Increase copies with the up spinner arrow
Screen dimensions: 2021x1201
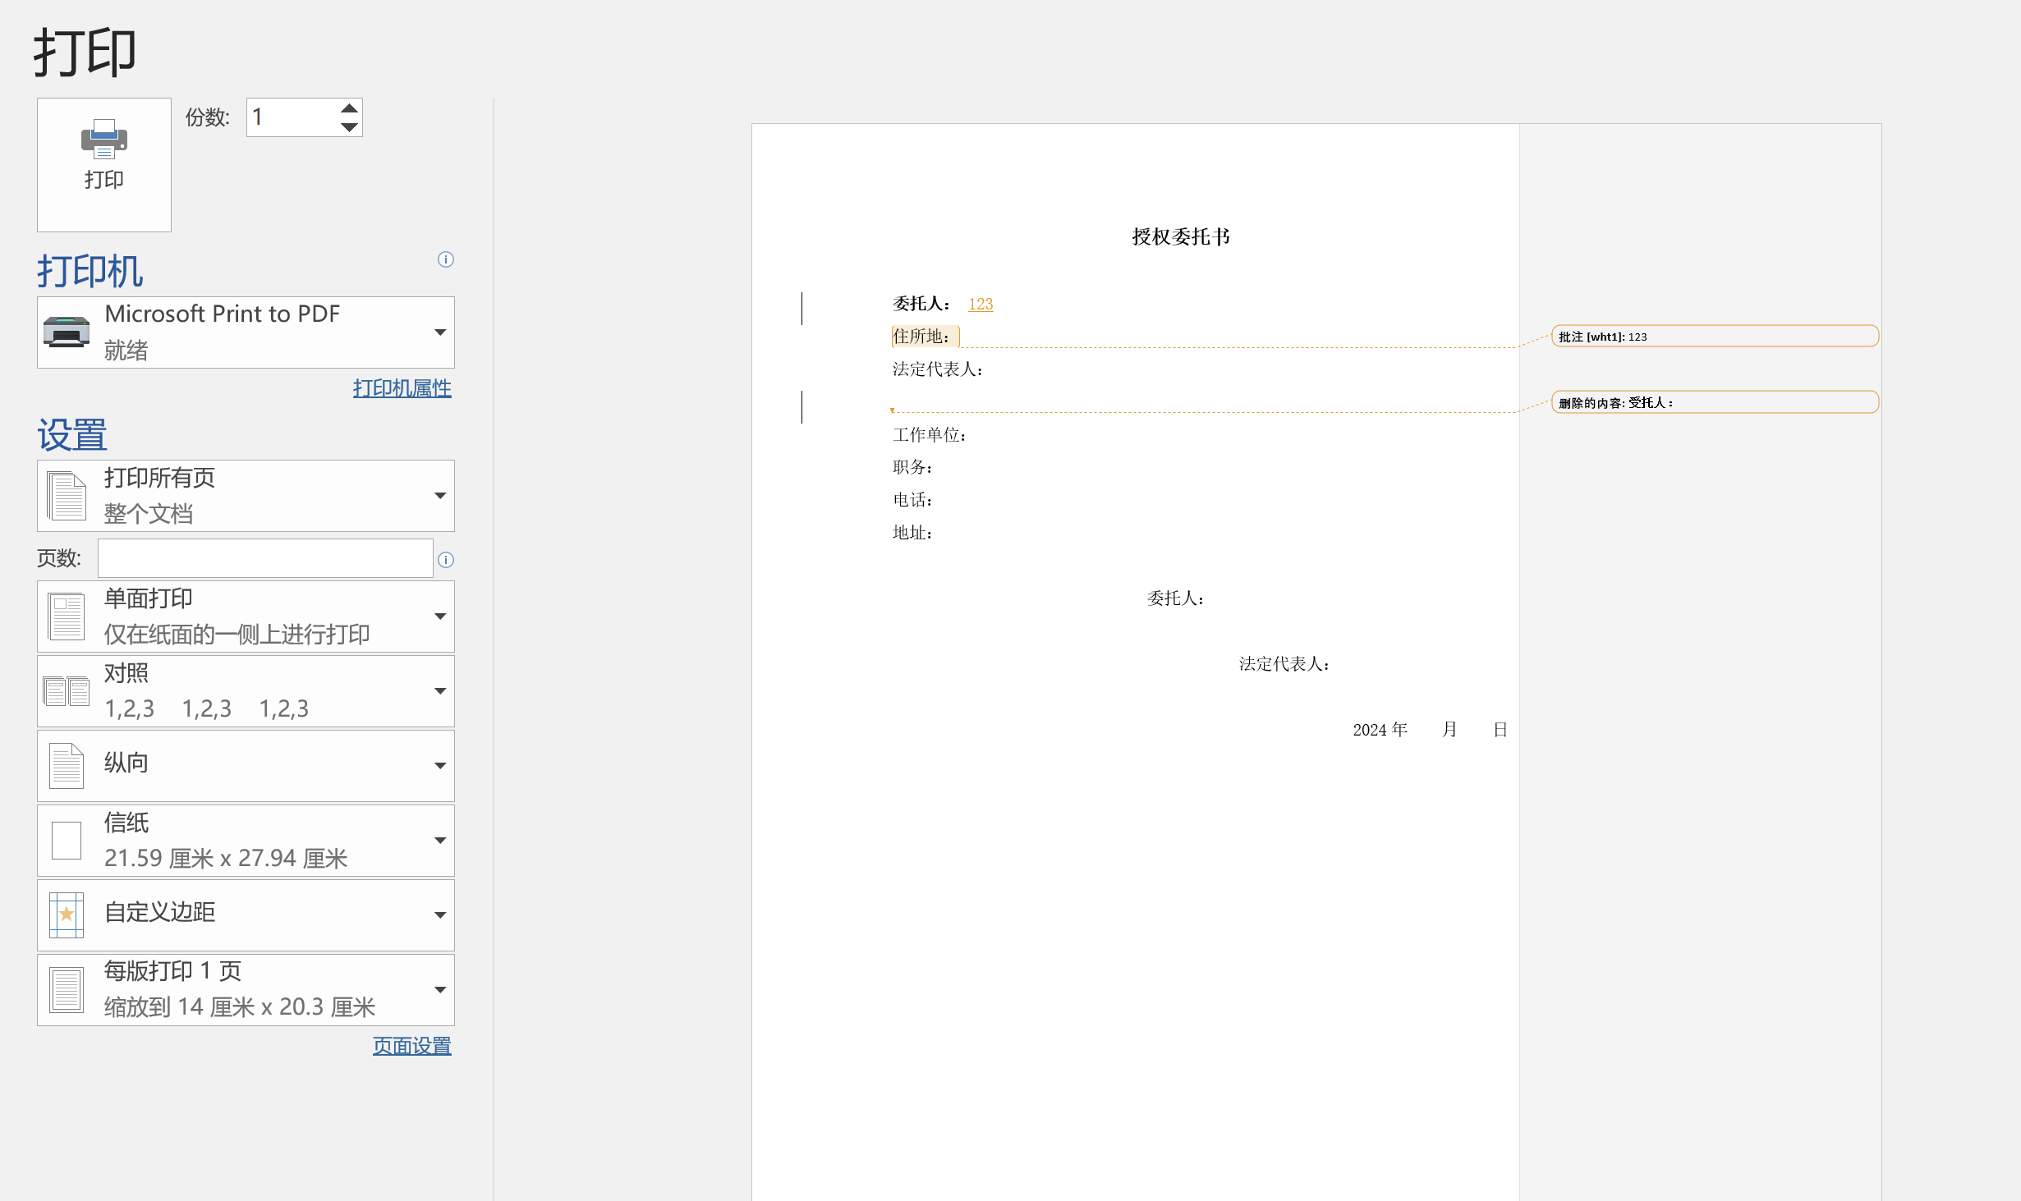(349, 108)
